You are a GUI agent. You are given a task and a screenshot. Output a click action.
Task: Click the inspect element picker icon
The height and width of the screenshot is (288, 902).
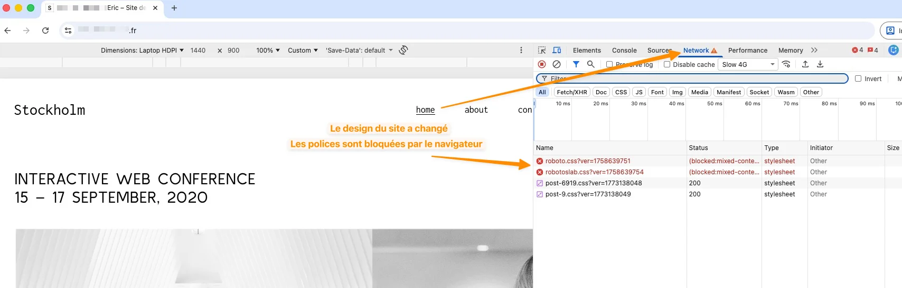pos(542,50)
